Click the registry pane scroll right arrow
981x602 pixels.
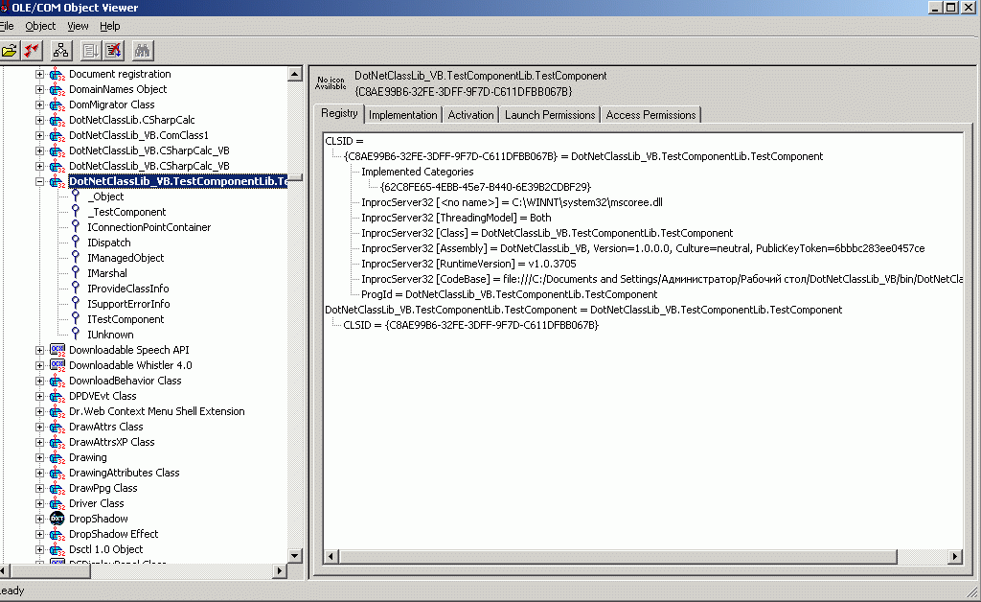point(955,556)
